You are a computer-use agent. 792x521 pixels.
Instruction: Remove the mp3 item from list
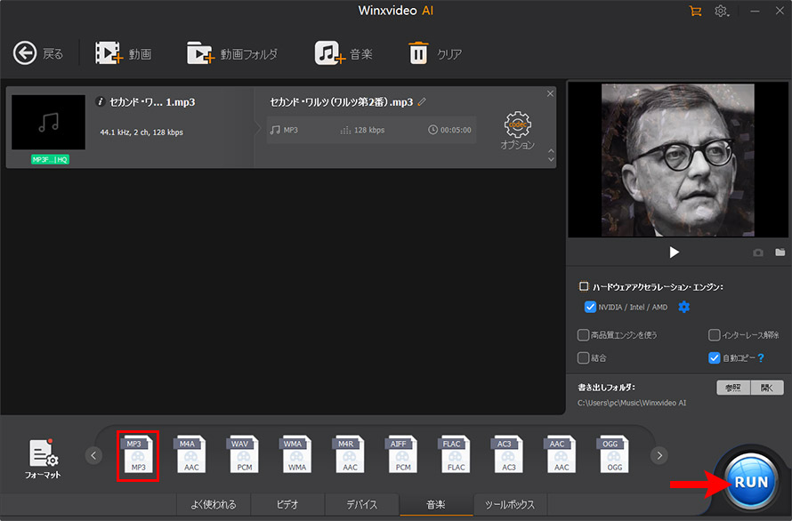pos(550,93)
